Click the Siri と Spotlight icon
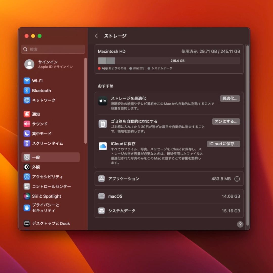This screenshot has height=273, width=273. (x=27, y=196)
